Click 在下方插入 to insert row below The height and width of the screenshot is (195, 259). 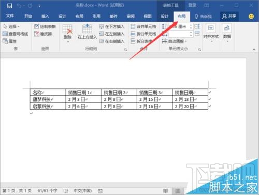pos(112,26)
